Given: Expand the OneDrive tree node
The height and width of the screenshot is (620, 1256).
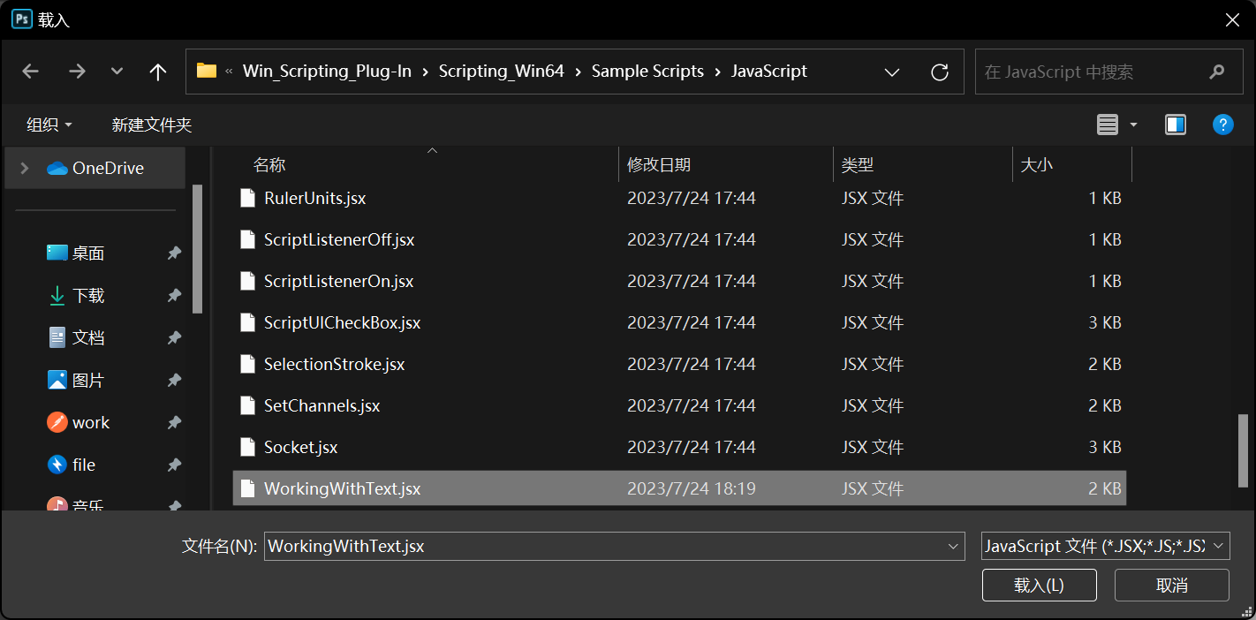Looking at the screenshot, I should (x=25, y=168).
